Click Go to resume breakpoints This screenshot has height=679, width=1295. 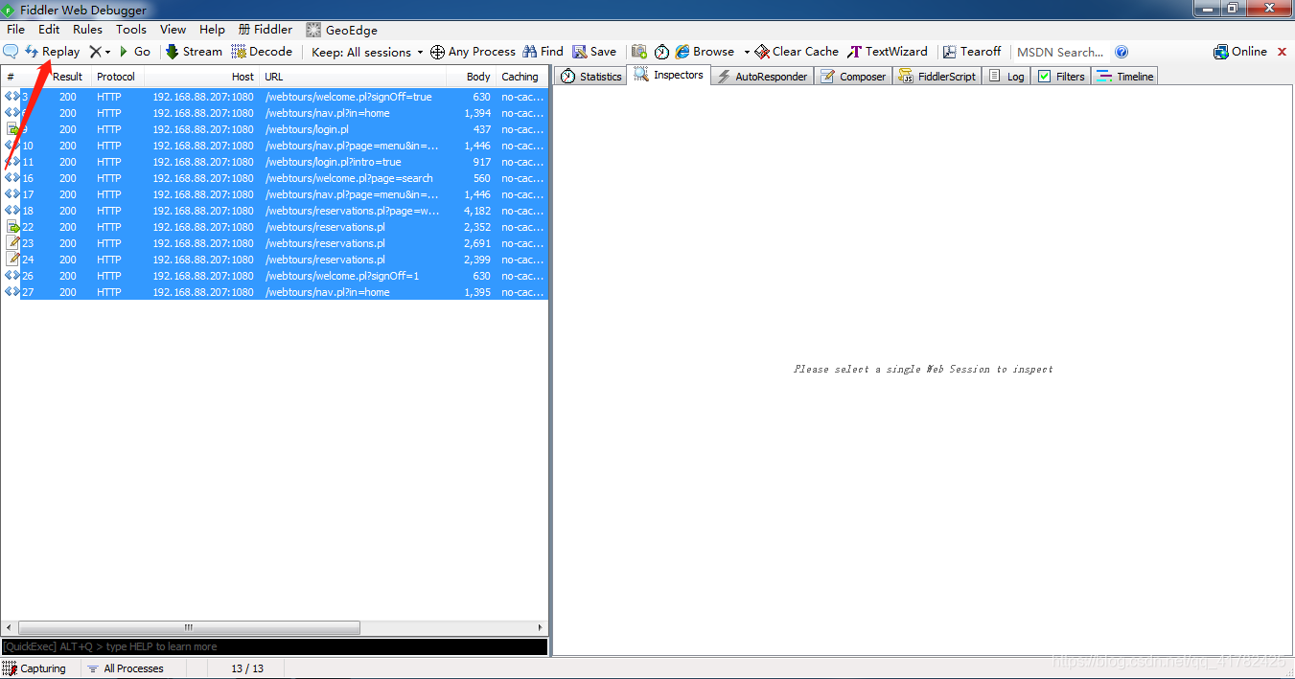134,52
